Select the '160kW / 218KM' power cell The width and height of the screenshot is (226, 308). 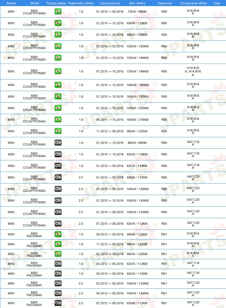pos(137,120)
